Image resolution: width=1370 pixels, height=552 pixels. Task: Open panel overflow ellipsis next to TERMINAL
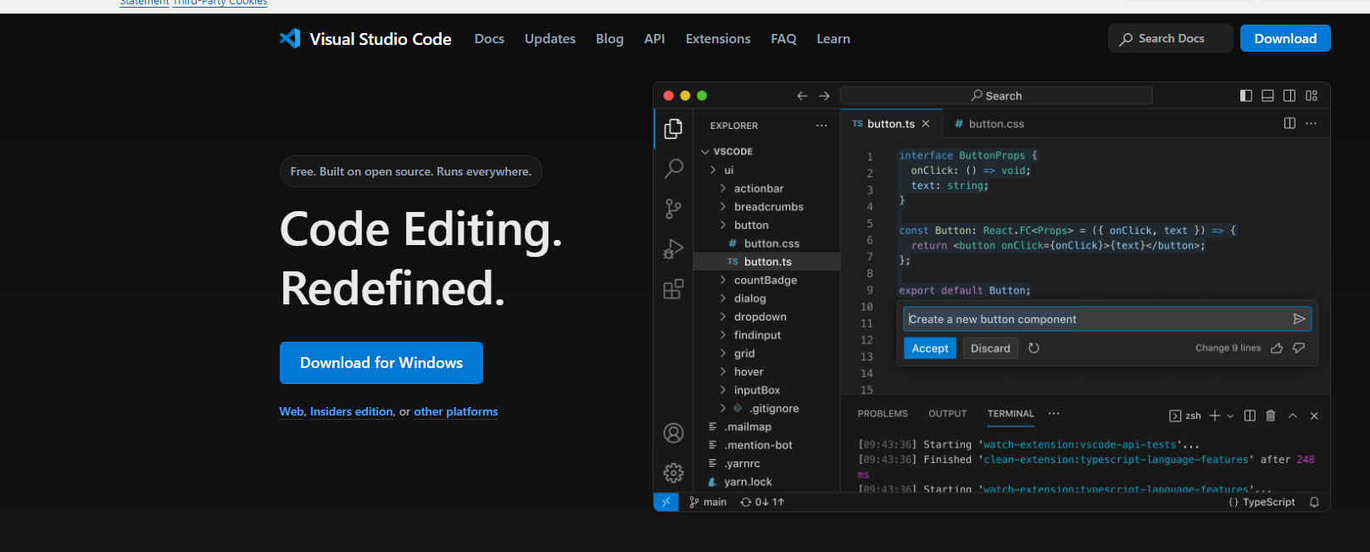pyautogui.click(x=1054, y=414)
